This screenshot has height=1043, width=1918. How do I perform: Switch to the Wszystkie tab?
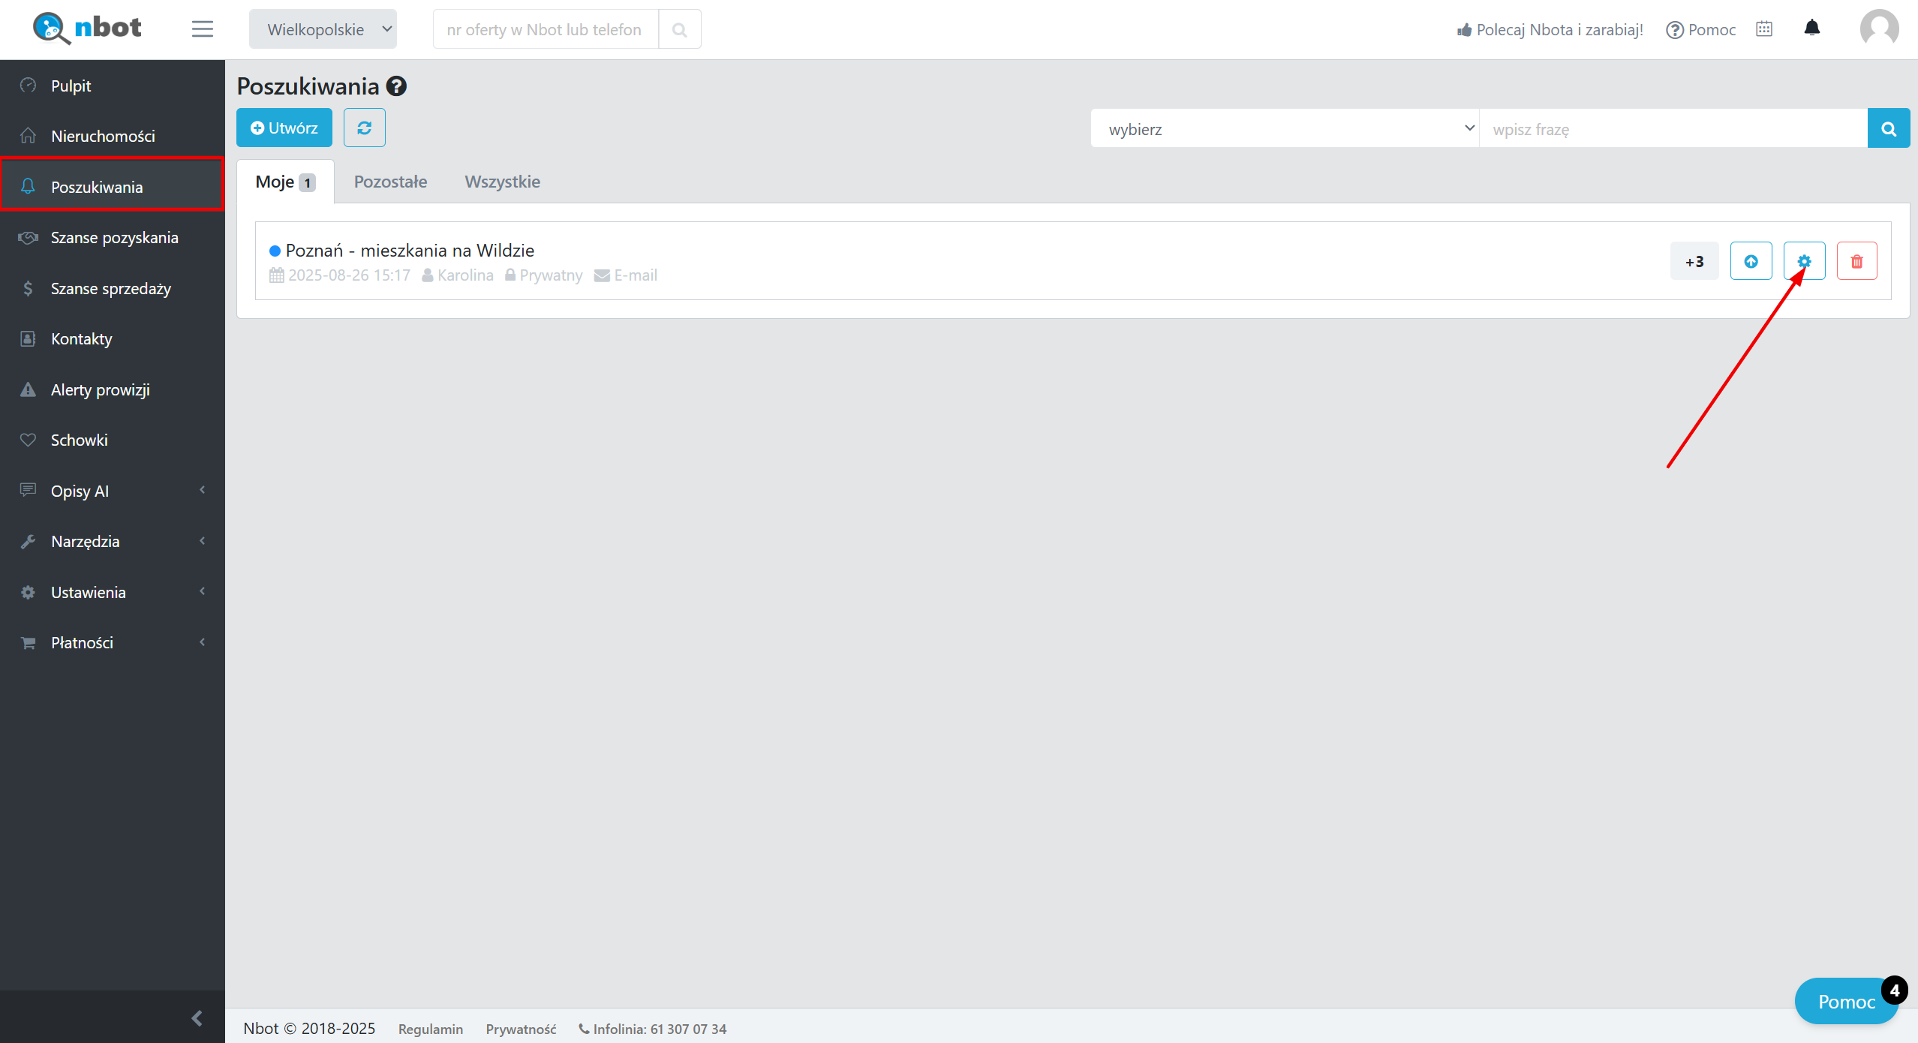(x=502, y=182)
